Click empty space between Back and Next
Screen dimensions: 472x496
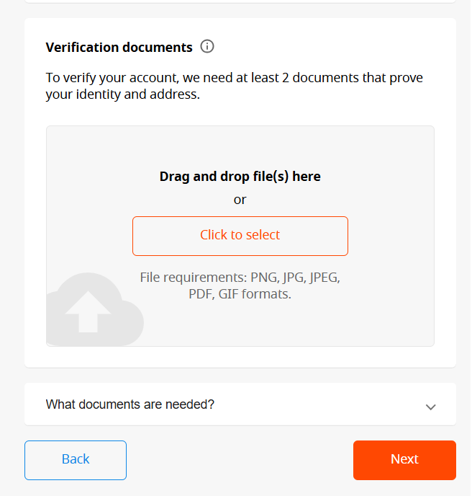click(x=240, y=460)
